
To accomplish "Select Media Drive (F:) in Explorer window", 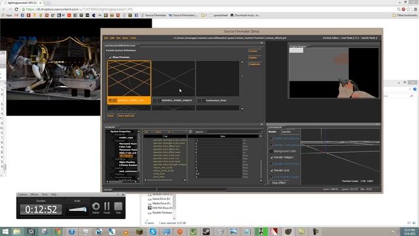I will click(159, 203).
